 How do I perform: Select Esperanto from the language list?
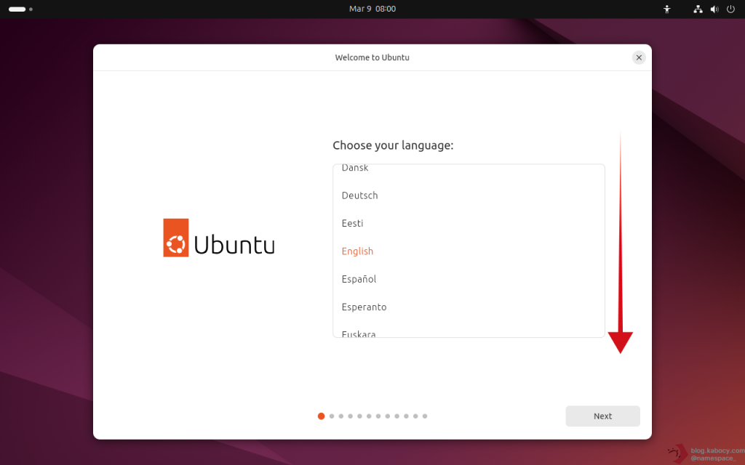364,307
